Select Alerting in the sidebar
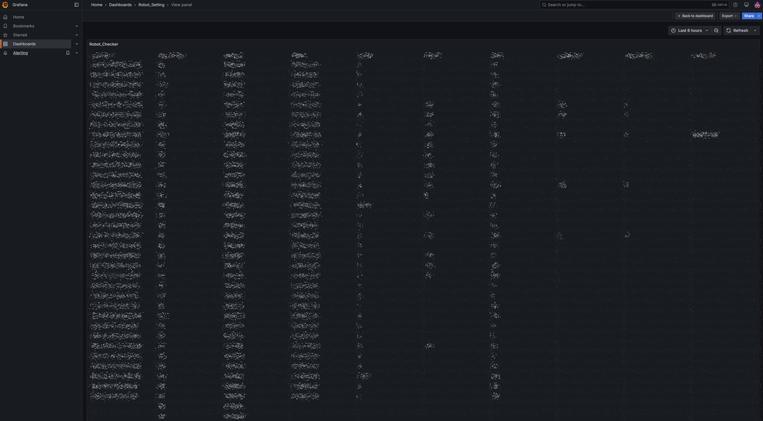Viewport: 763px width, 421px height. 20,53
